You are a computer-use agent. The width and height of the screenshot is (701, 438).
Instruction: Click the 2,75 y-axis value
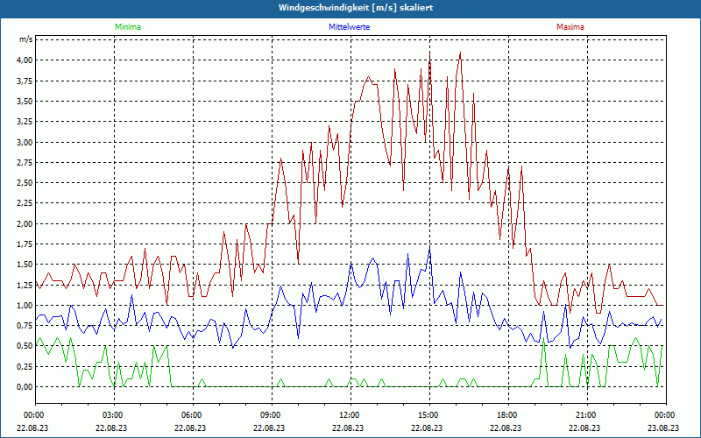coord(25,163)
